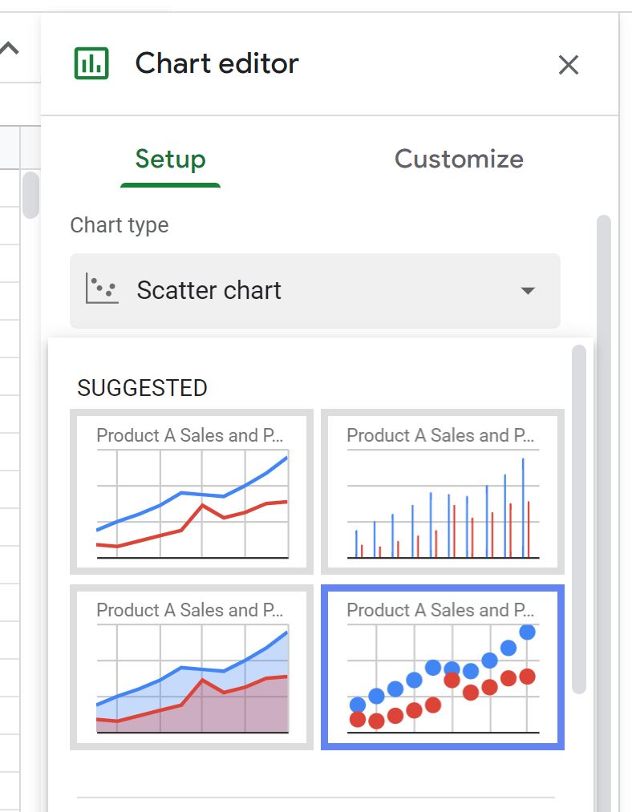Pick the suggested area chart thumbnail
Image resolution: width=632 pixels, height=812 pixels.
[192, 667]
